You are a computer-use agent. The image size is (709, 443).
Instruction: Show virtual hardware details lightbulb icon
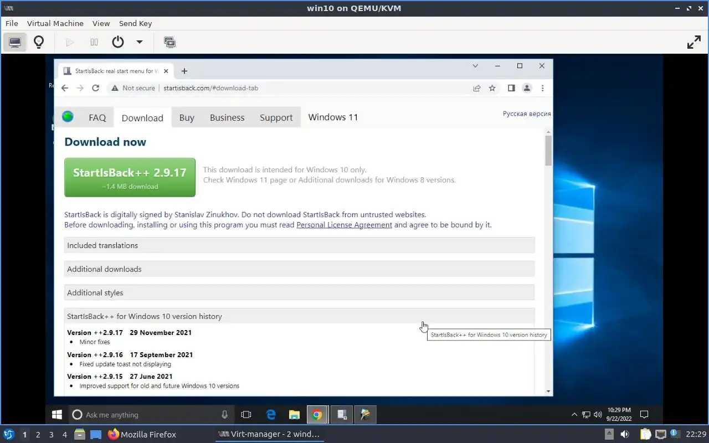pos(39,42)
